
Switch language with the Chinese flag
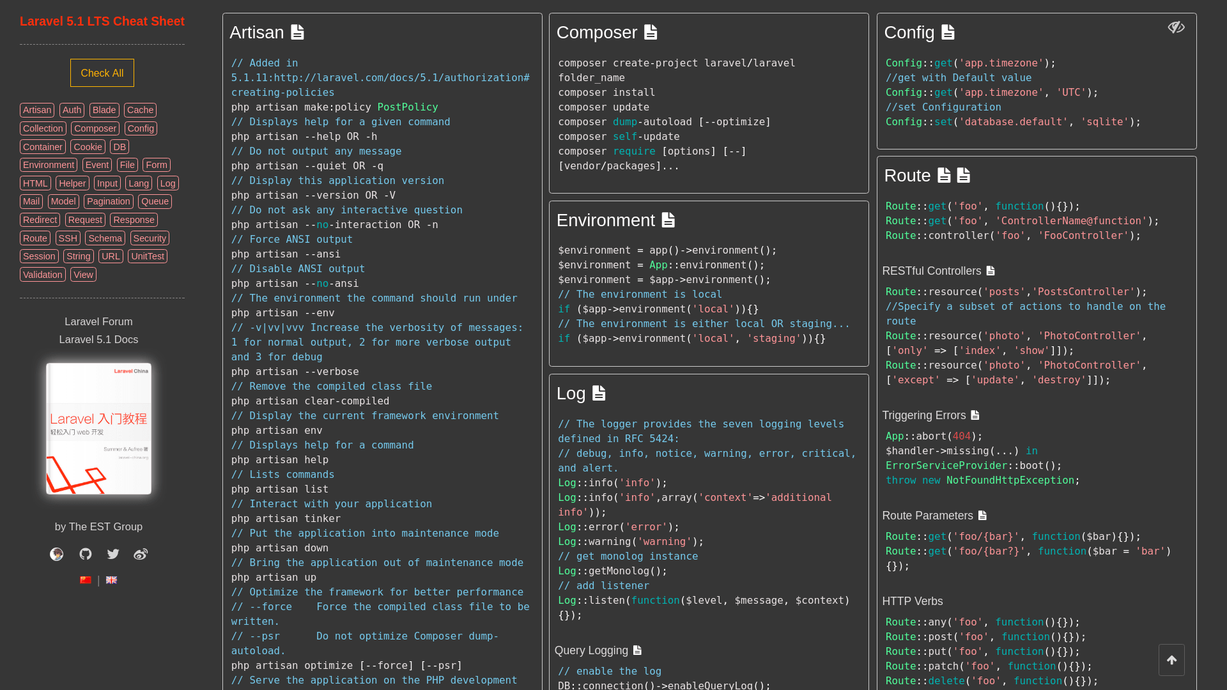(86, 580)
